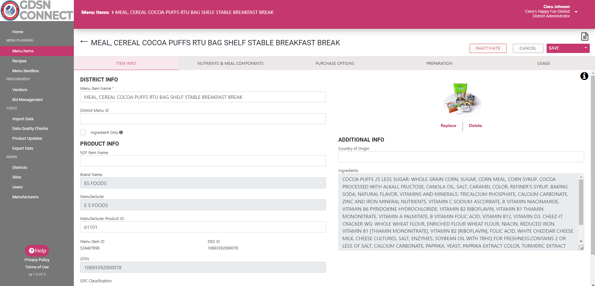This screenshot has width=595, height=286.
Task: Open the user account dropdown arrow
Action: 576,12
